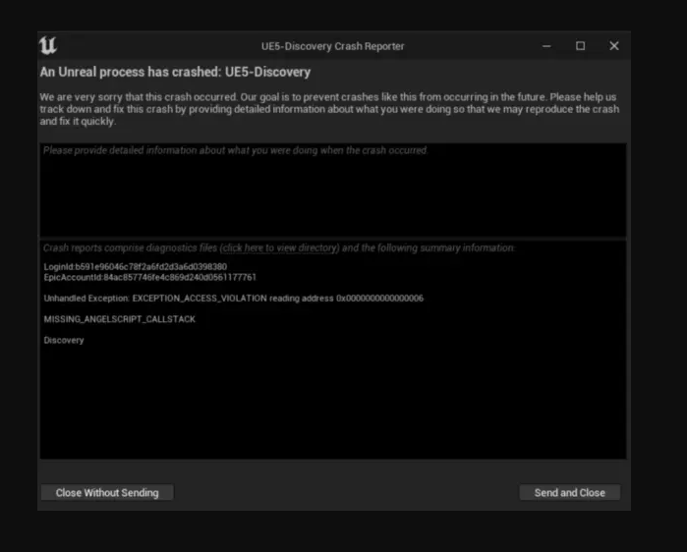Click heading 'An Unreal process has crashed'
This screenshot has height=552, width=687.
pyautogui.click(x=175, y=72)
